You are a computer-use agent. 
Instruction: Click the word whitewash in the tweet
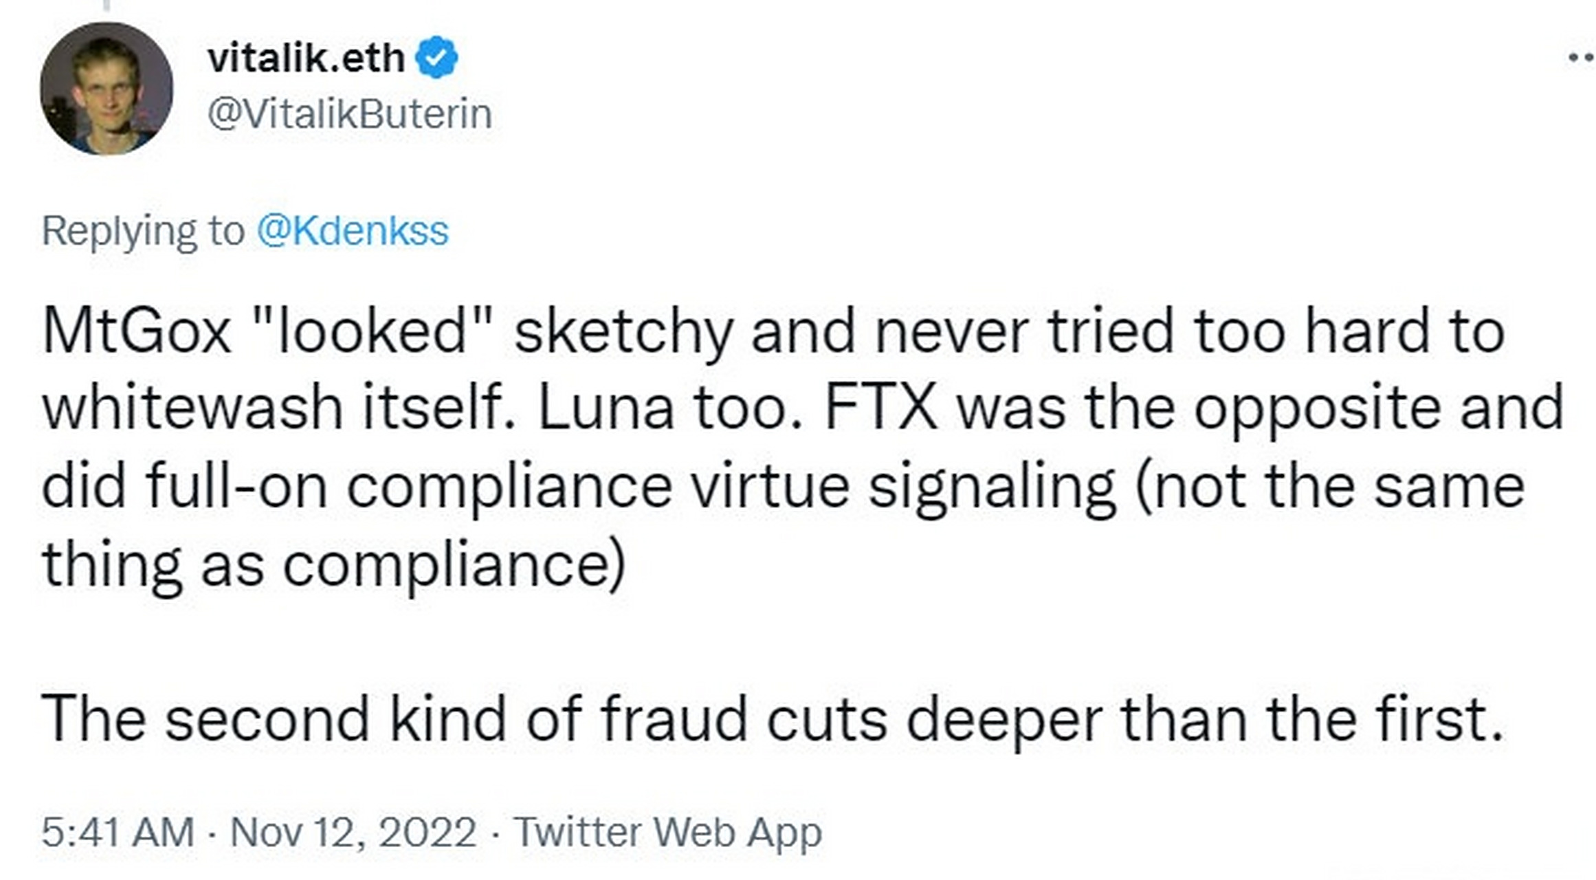(192, 408)
